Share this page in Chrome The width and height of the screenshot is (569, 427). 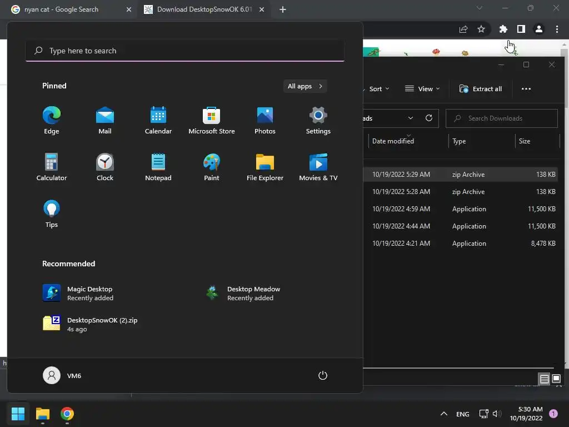(463, 29)
